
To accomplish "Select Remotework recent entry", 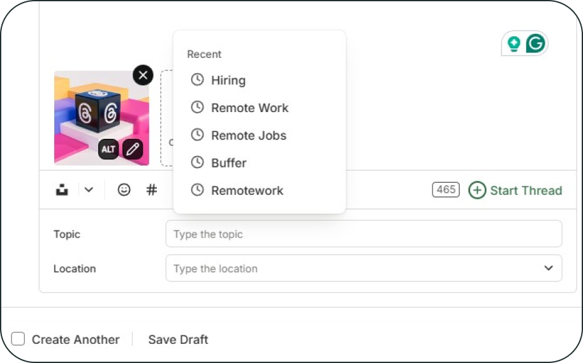I will (x=247, y=190).
